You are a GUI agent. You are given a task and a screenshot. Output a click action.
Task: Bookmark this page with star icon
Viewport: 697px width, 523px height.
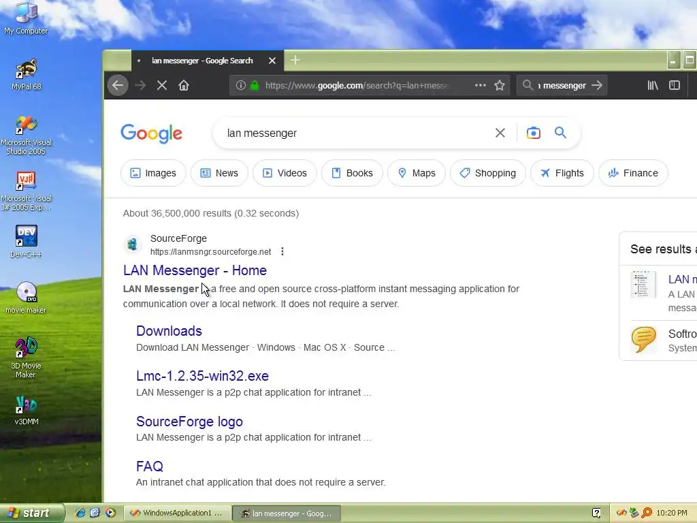[500, 85]
